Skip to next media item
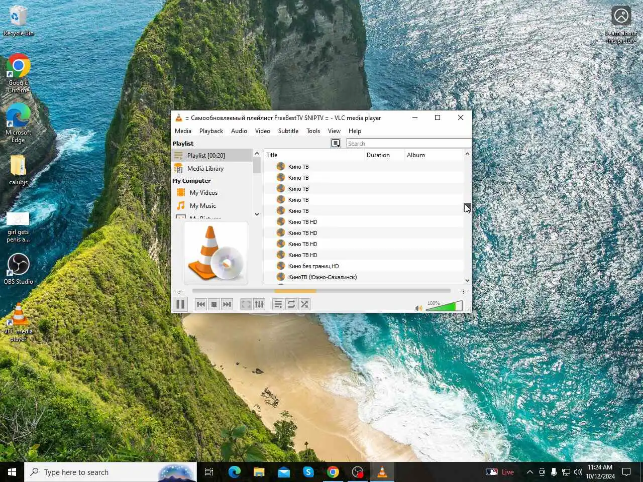Screen dimensions: 643x482 click(227, 304)
